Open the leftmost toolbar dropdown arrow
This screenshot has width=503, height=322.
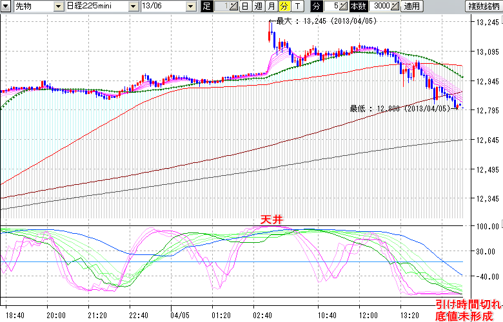pos(6,6)
